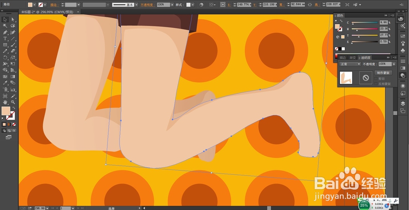Open the stroke color dropdown in control bar
Viewport: 409px width, 210px height.
tap(45, 4)
